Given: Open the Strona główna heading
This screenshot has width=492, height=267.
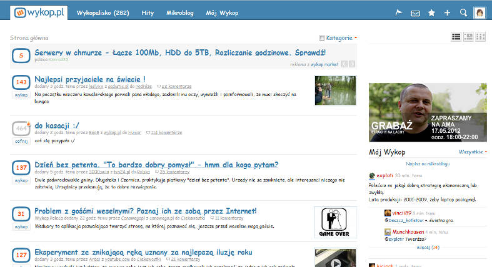Looking at the screenshot, I should click(x=29, y=38).
